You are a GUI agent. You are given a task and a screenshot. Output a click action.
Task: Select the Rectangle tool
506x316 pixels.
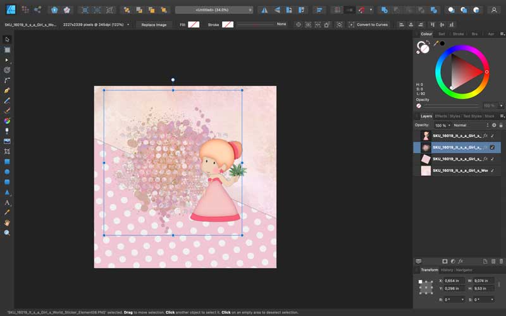click(7, 162)
